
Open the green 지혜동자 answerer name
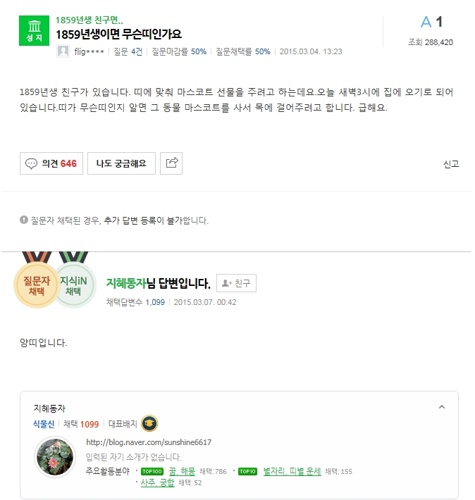coord(126,283)
